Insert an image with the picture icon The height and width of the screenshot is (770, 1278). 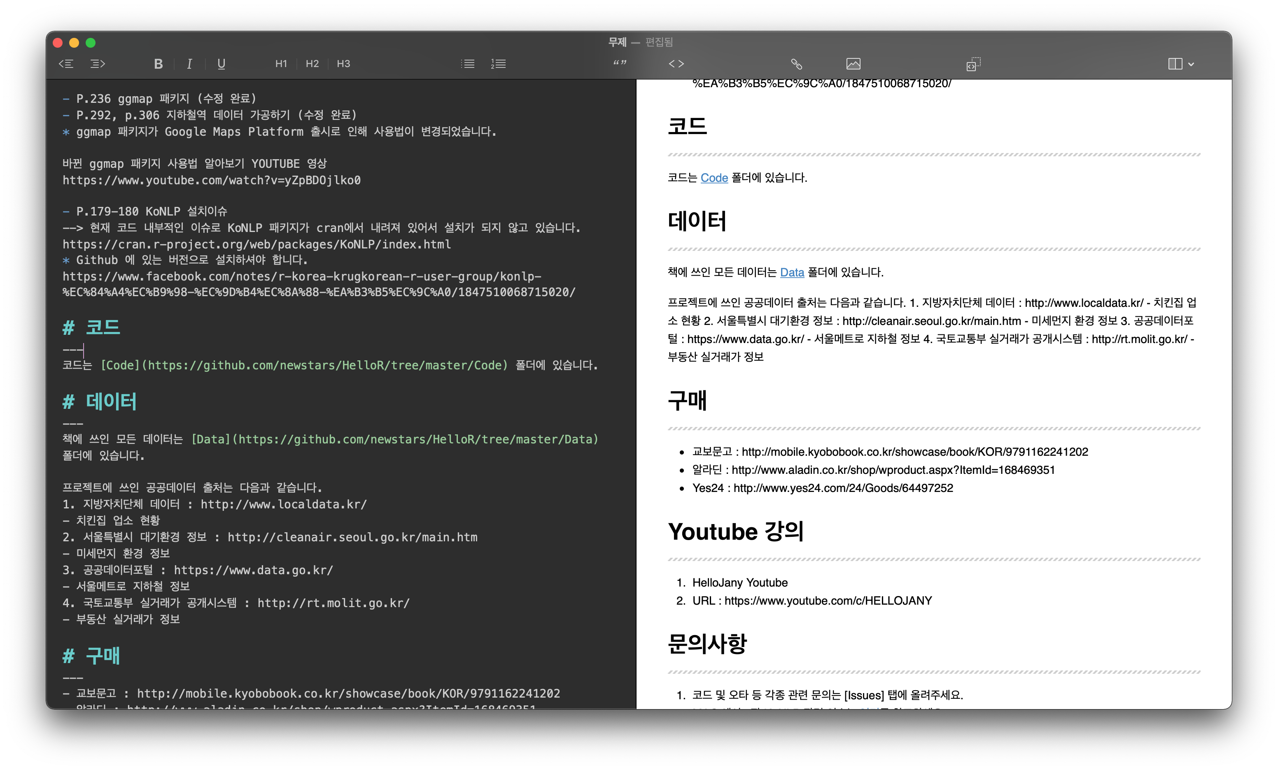pos(853,64)
